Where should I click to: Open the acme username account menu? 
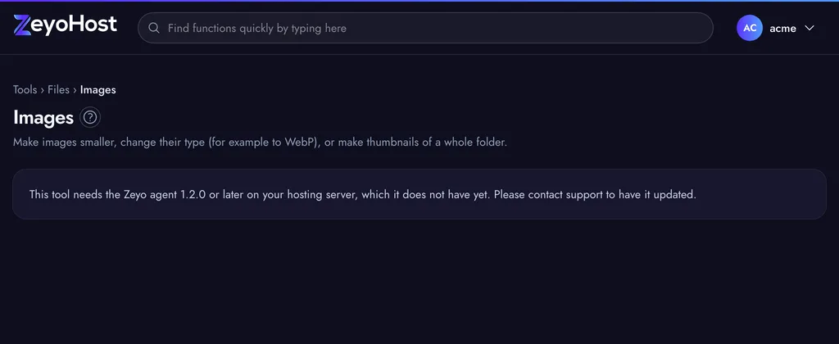coord(782,29)
